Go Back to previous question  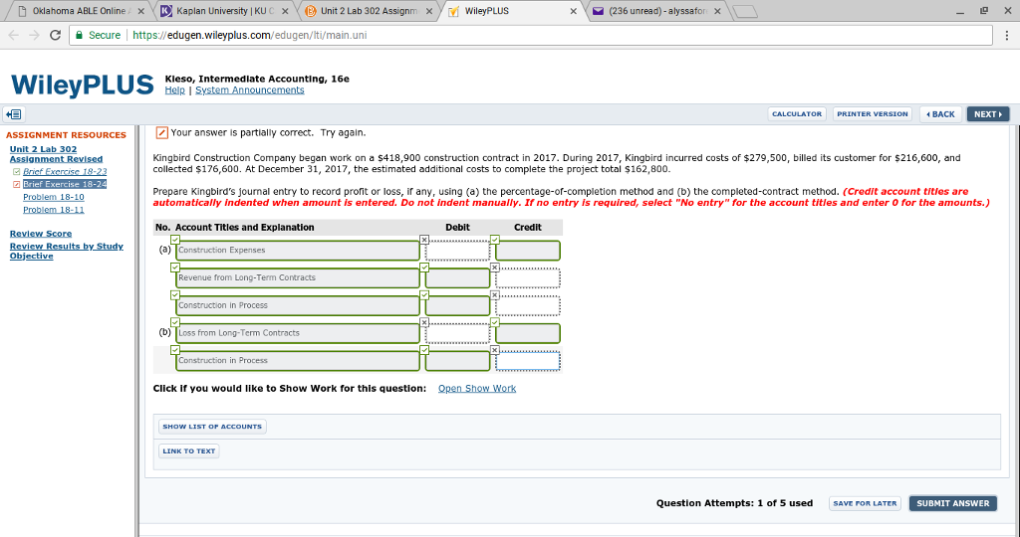(x=940, y=114)
